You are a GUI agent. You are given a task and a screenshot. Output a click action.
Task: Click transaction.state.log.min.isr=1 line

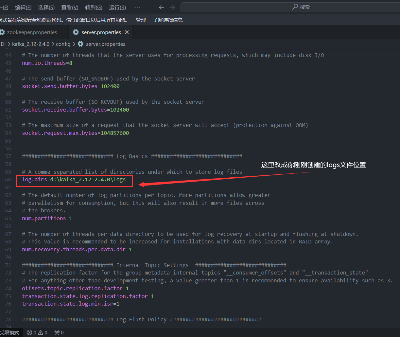pos(71,304)
